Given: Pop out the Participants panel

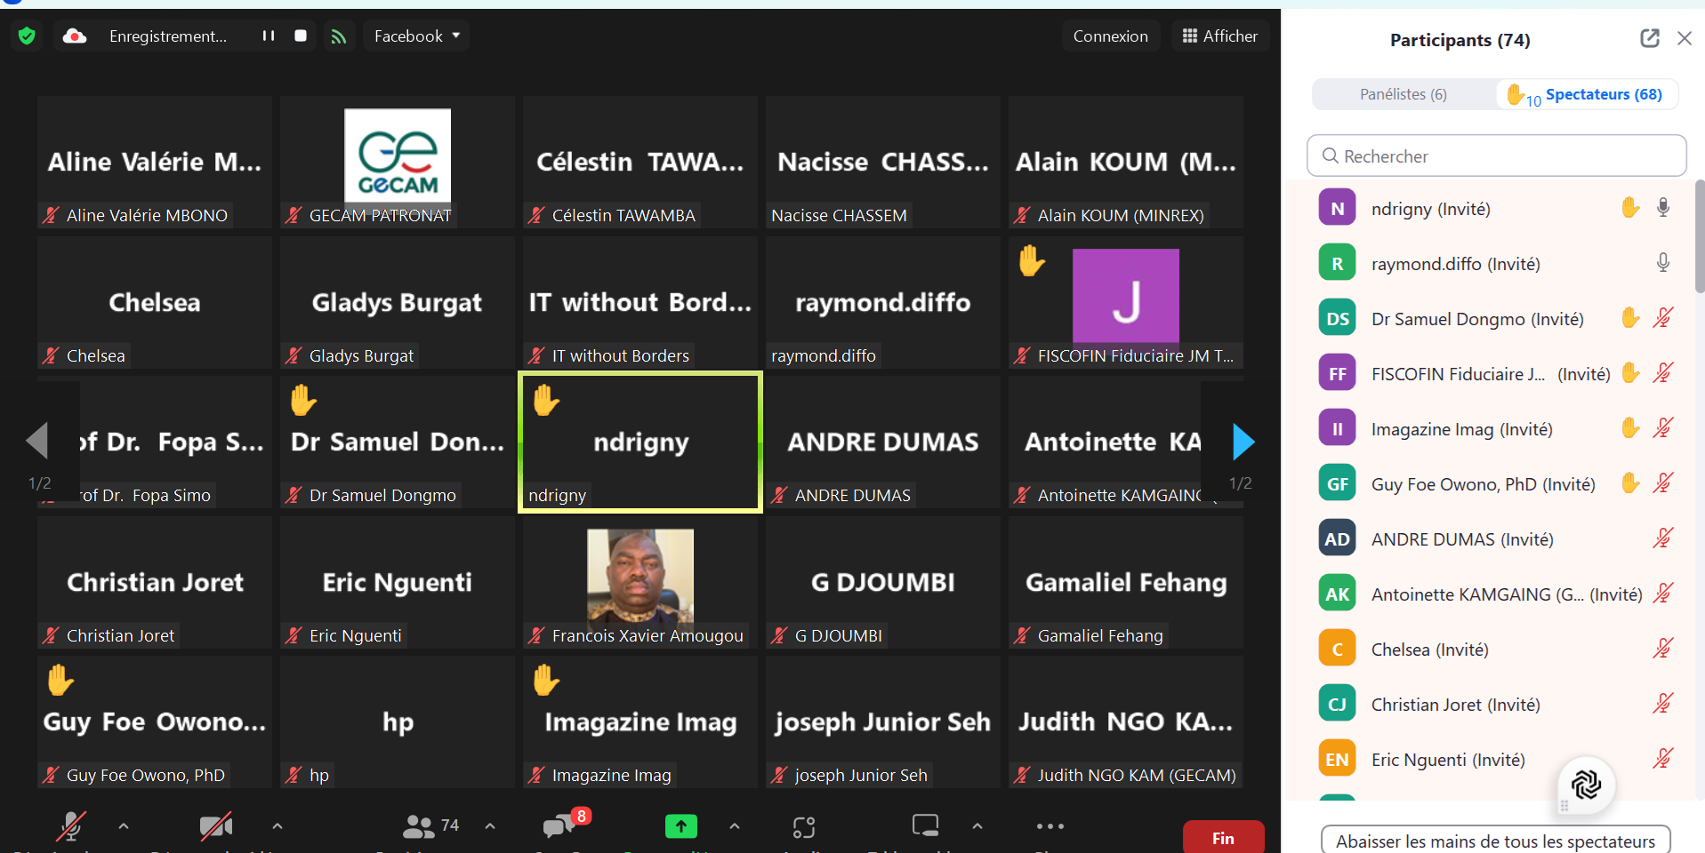Looking at the screenshot, I should click(x=1649, y=38).
